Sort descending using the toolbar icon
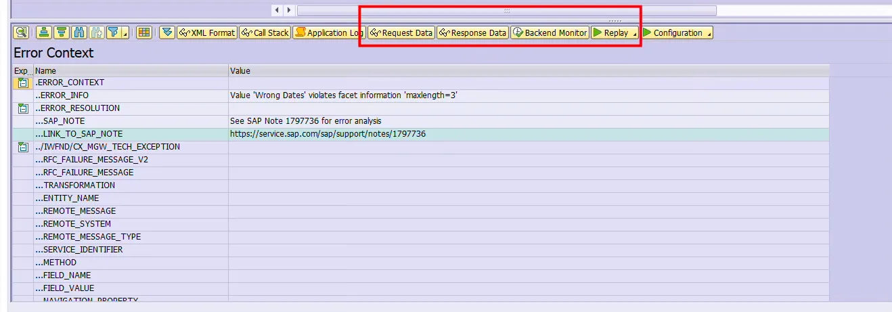This screenshot has height=312, width=892. [61, 32]
